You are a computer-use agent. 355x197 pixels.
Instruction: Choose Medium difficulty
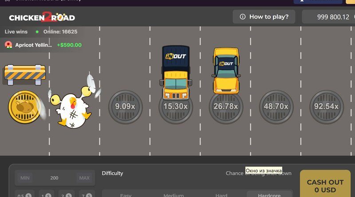174,194
